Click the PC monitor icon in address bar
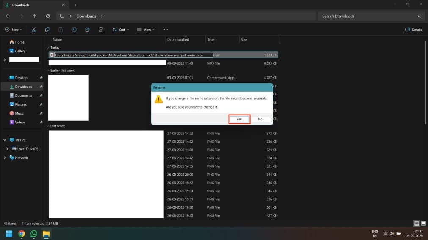Screen dimensions: 428x240 (x=62, y=16)
